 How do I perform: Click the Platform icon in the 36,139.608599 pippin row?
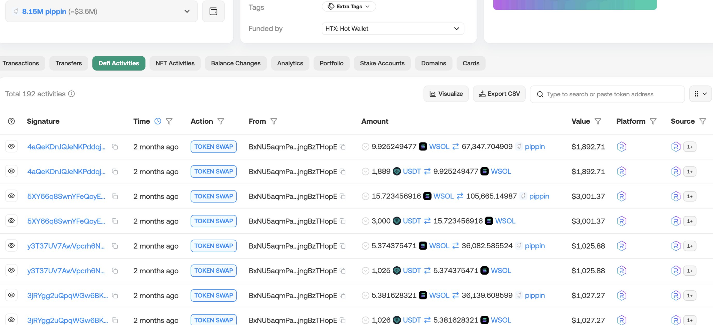pyautogui.click(x=621, y=295)
